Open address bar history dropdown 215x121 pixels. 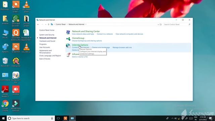[158, 25]
